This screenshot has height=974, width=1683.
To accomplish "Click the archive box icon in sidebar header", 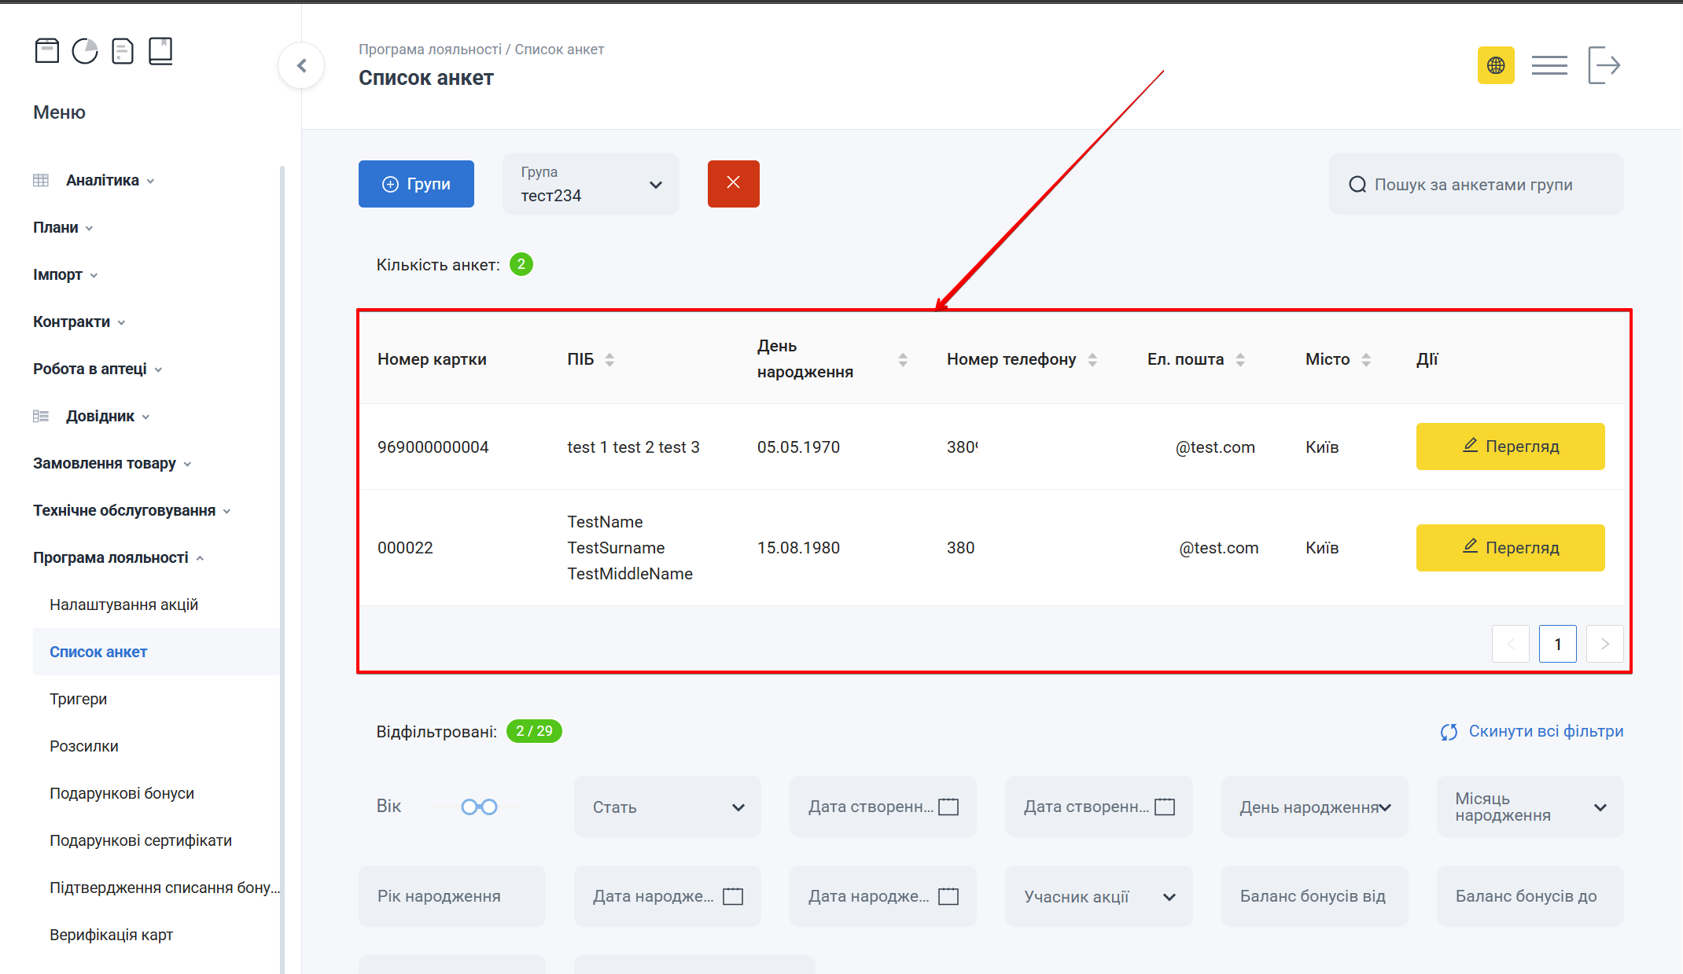I will coord(47,51).
